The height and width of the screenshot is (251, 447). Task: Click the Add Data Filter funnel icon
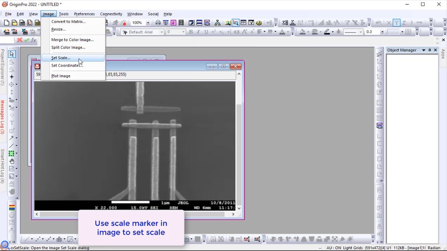347,23
